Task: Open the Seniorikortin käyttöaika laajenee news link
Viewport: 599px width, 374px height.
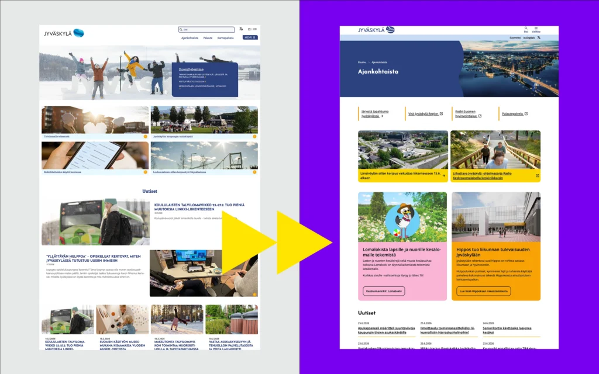Action: (507, 330)
